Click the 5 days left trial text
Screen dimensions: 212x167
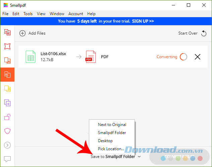coord(87,21)
